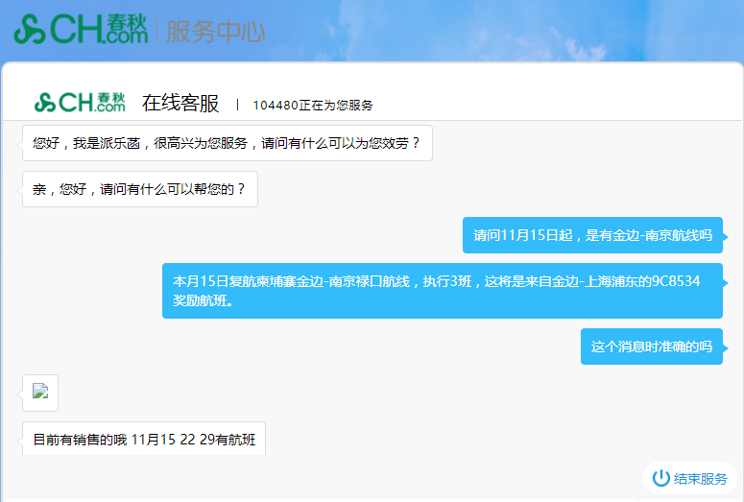Image resolution: width=744 pixels, height=502 pixels.
Task: Click the message 亲，您好，请问有什么可以帮您的
Action: (140, 189)
